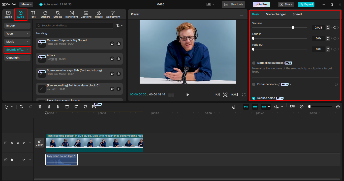This screenshot has height=181, width=344.
Task: Open the Shortcuts panel
Action: (x=234, y=4)
